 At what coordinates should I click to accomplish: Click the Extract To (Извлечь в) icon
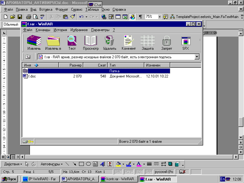pyautogui.click(x=53, y=43)
